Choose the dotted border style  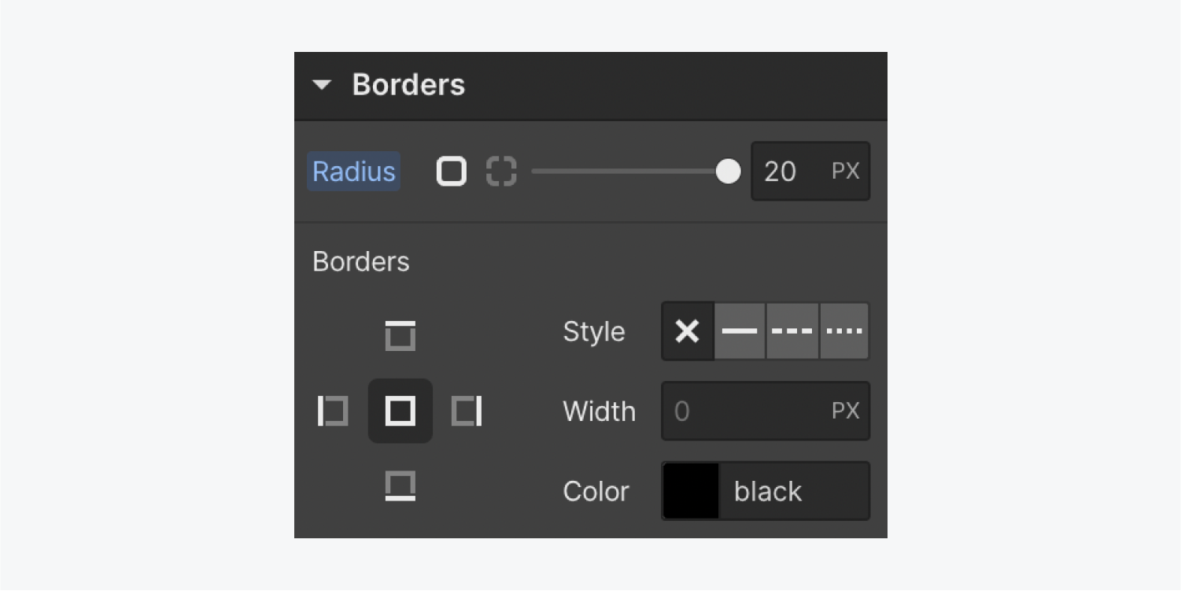tap(844, 331)
